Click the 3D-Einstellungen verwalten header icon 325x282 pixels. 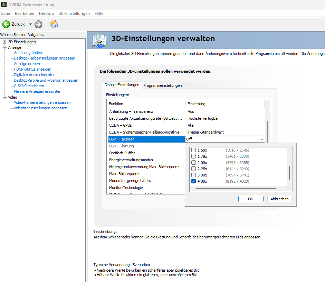100,40
